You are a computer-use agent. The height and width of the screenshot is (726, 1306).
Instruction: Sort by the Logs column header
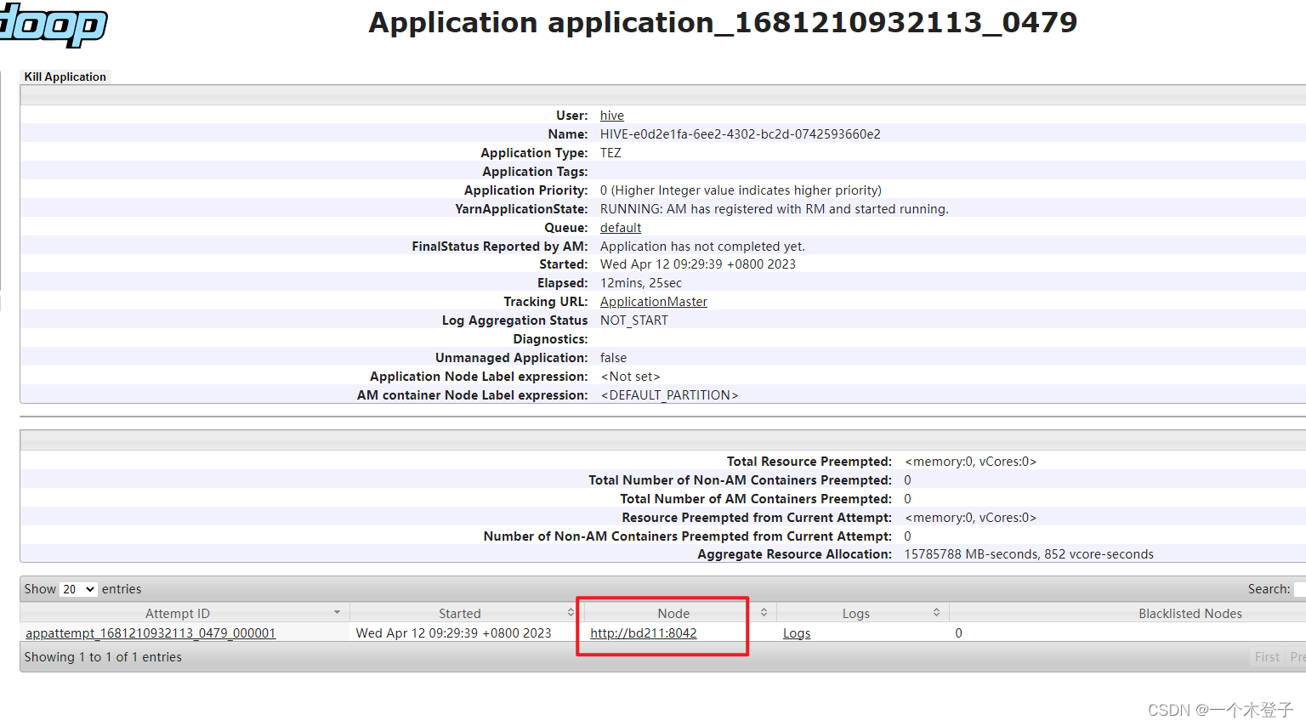pyautogui.click(x=862, y=613)
